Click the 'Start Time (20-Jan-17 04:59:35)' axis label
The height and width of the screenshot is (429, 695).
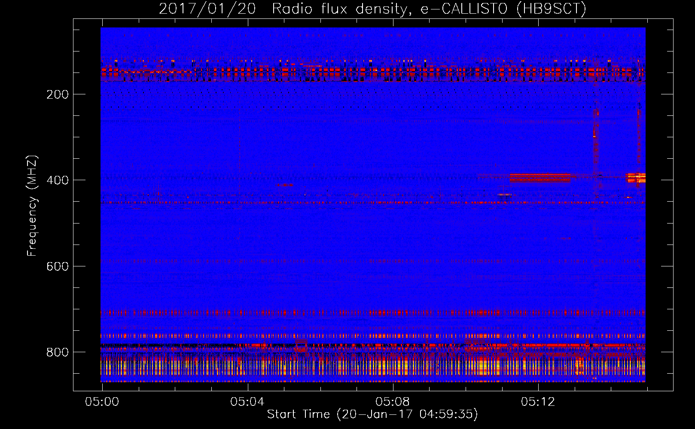[372, 414]
